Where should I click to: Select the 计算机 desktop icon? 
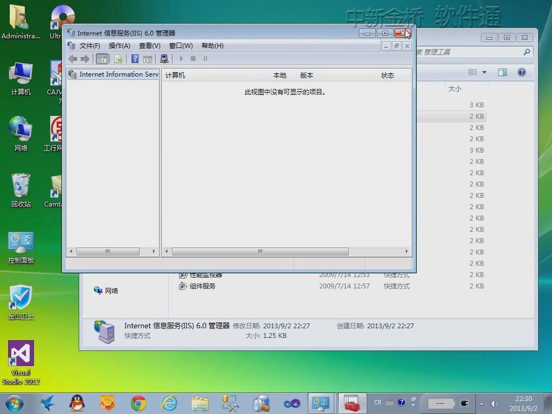(x=21, y=79)
